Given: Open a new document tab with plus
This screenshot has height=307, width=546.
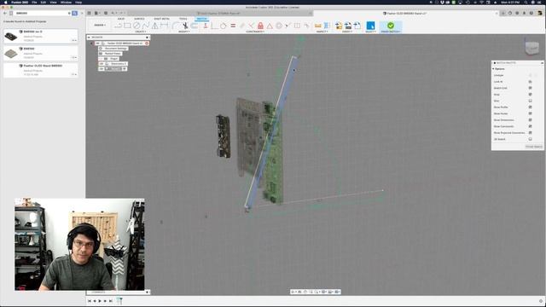Looking at the screenshot, I should click(502, 14).
